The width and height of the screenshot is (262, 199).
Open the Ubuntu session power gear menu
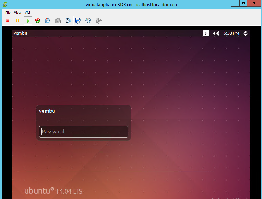(x=245, y=33)
